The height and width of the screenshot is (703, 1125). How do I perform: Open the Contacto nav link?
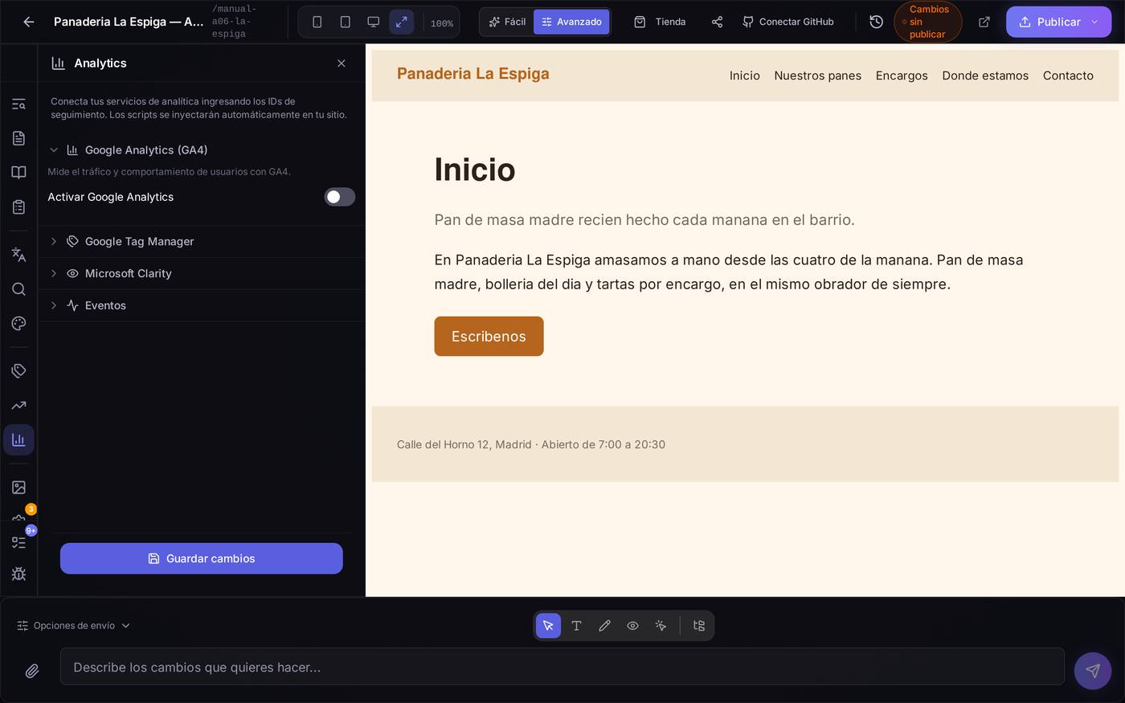(1068, 76)
